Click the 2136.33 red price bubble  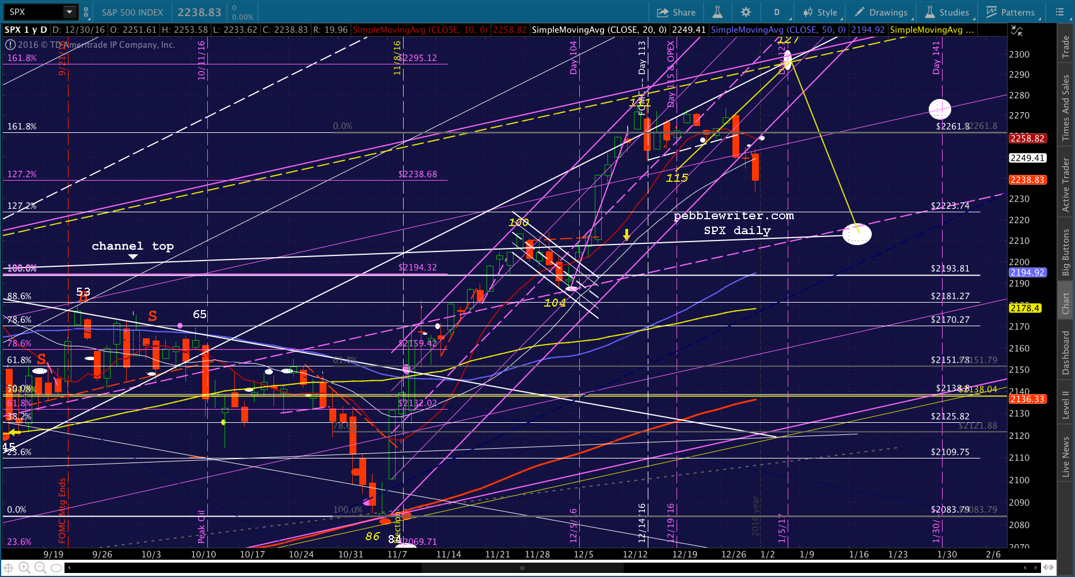1028,399
